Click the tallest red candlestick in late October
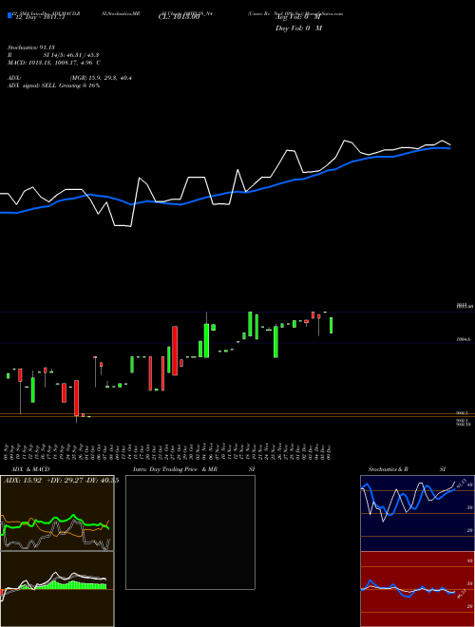The image size is (475, 627). pos(175,351)
